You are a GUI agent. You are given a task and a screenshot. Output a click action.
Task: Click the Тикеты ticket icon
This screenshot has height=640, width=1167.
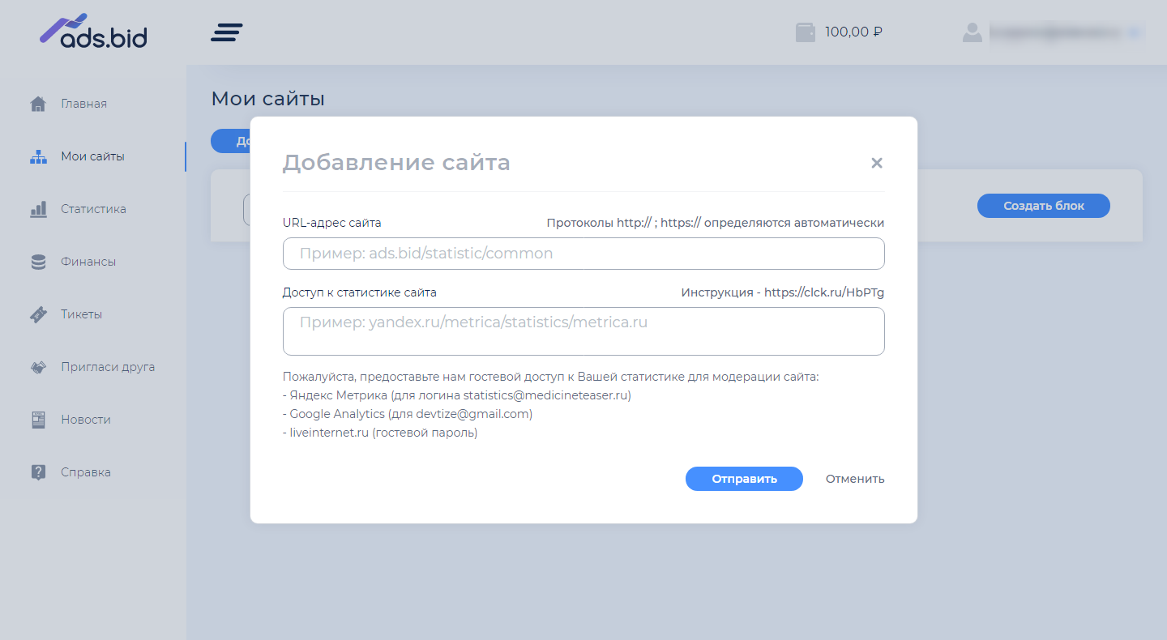click(38, 314)
